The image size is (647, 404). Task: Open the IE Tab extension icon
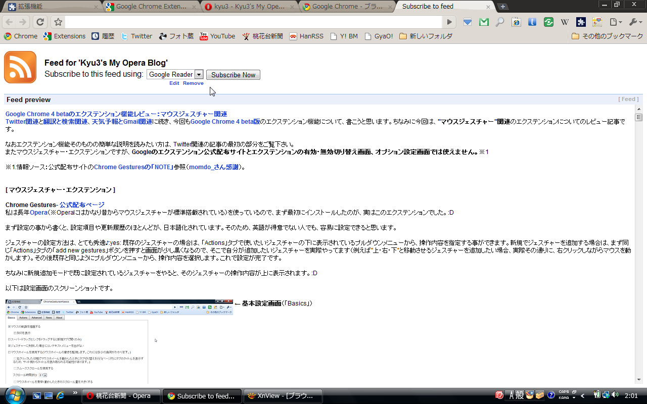[516, 22]
